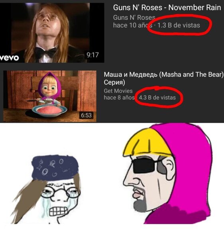The width and height of the screenshot is (224, 239).
Task: Click the 1.3 B de vistas count
Action: pos(179,25)
